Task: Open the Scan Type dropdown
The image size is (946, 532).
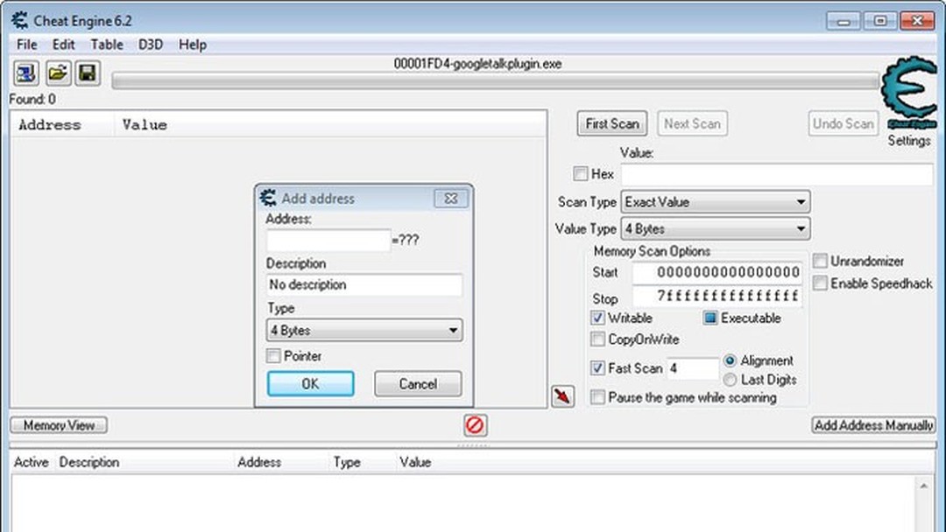Action: coord(802,202)
